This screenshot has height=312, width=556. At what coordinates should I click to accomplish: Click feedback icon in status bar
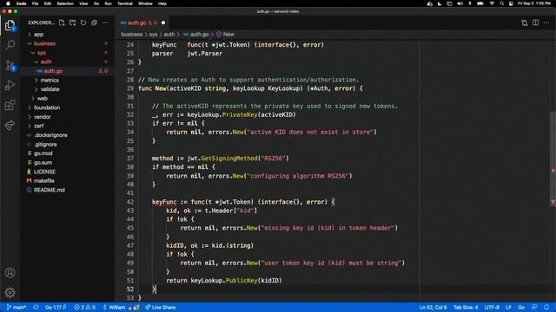534,307
